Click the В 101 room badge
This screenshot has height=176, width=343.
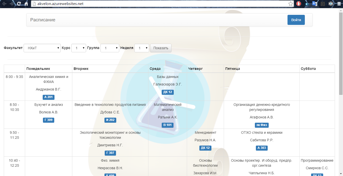[x=167, y=125]
